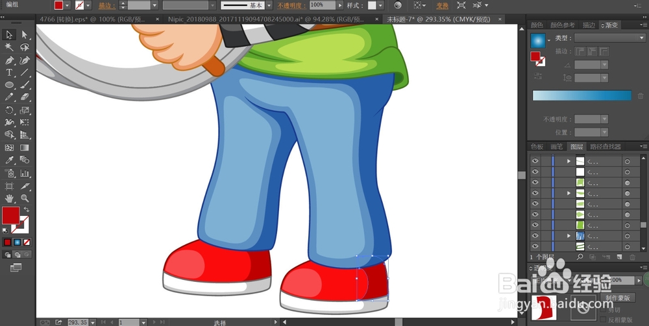Image resolution: width=649 pixels, height=326 pixels.
Task: Click blue gradient fill swatch in Gradient panel
Action: tap(538, 40)
